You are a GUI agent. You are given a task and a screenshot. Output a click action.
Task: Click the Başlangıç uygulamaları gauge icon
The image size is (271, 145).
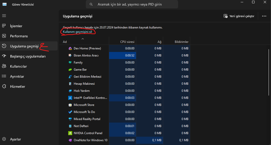(4, 56)
